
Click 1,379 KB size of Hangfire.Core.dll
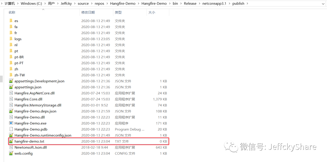(160, 99)
